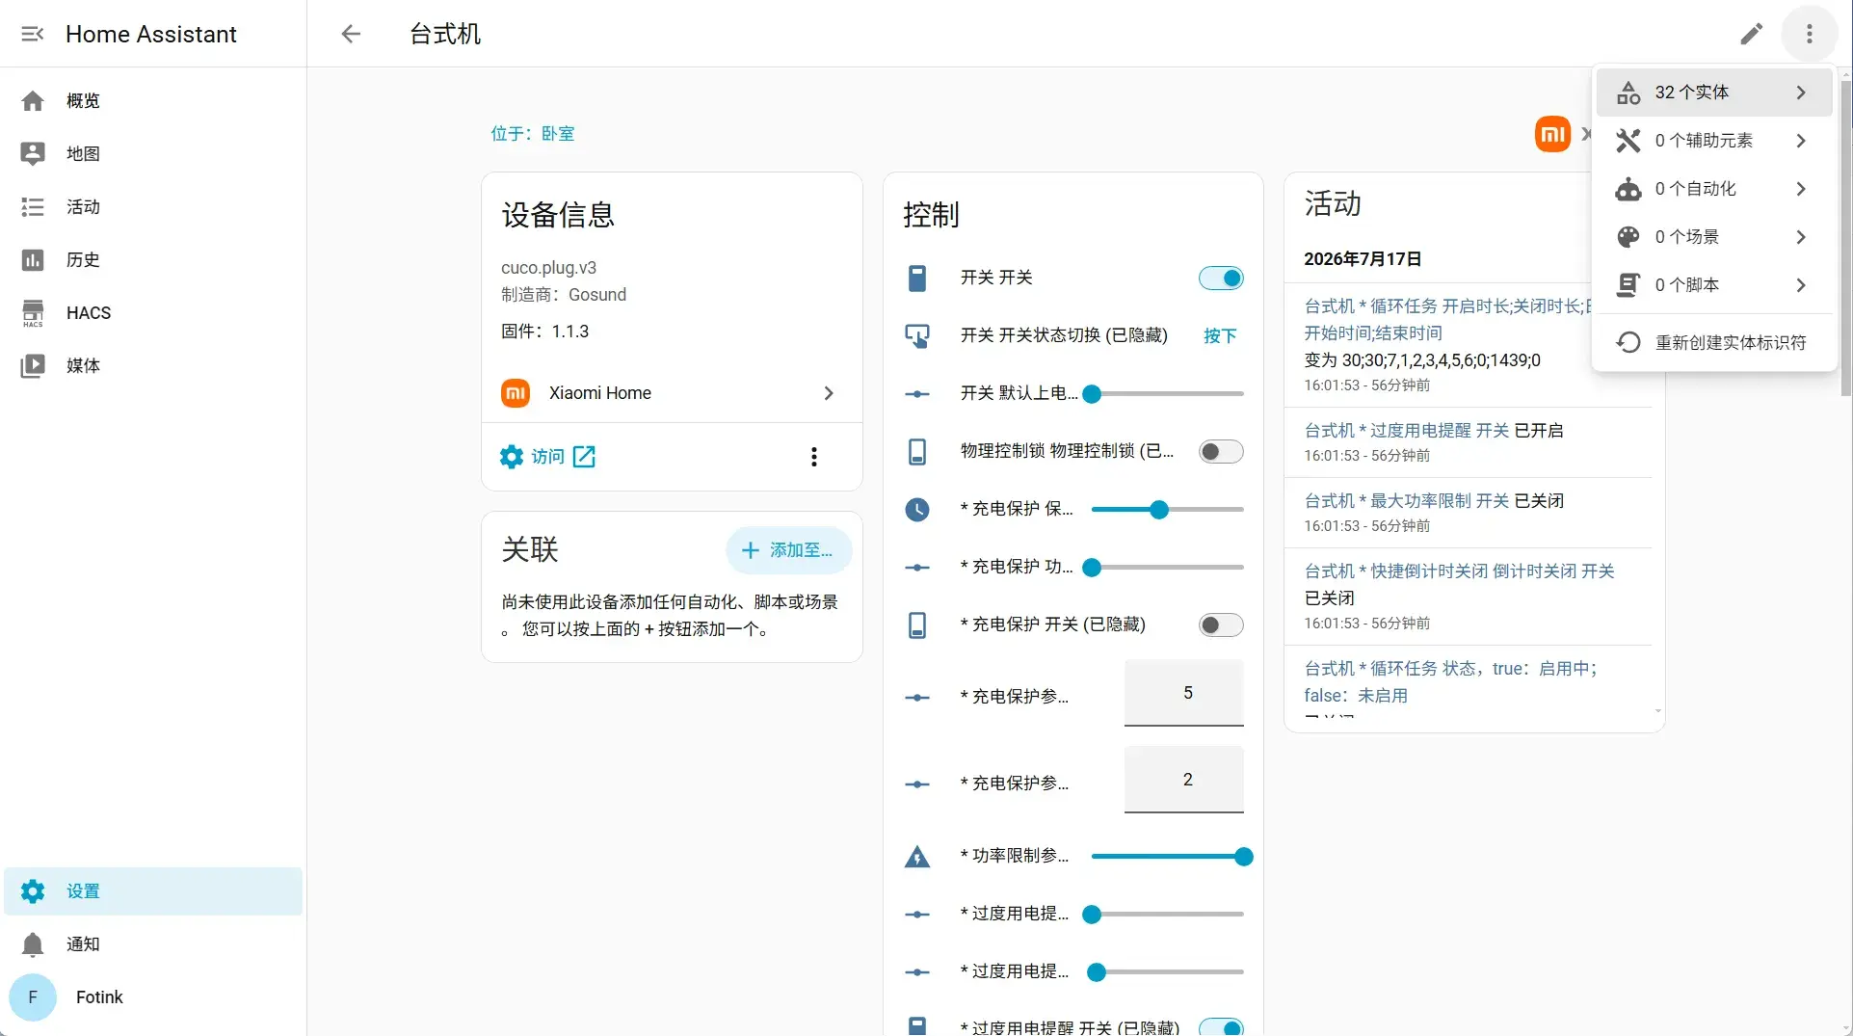Click the 通知 bell icon
This screenshot has height=1036, width=1853.
click(33, 944)
